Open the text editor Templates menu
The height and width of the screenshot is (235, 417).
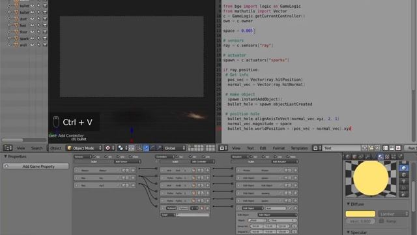pos(299,148)
